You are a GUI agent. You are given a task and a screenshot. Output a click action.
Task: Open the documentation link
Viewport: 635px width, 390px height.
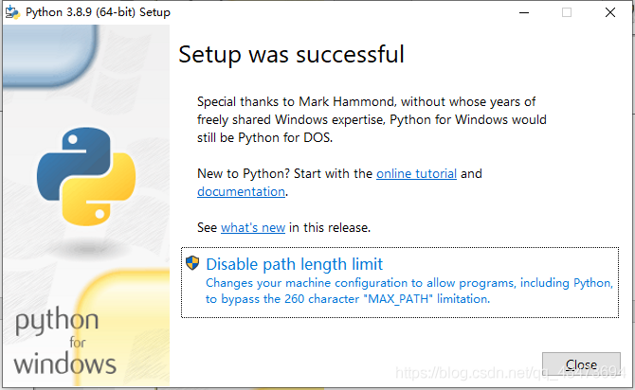(242, 191)
